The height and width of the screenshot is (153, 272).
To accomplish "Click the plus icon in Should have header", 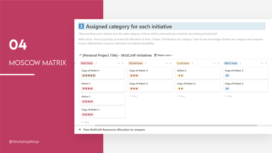I will click(x=171, y=63).
